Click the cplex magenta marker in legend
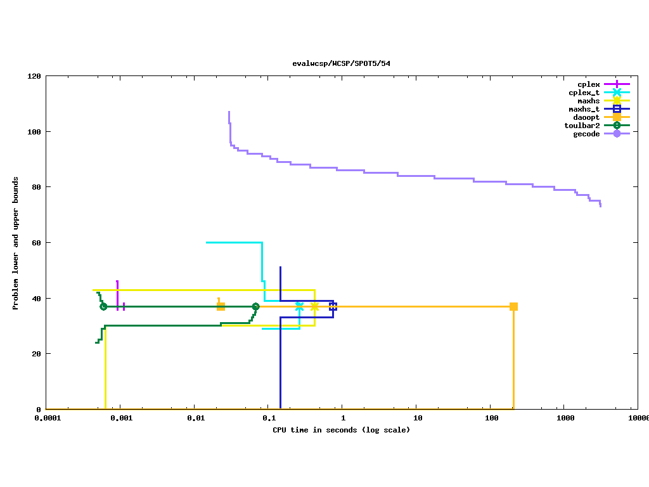 click(x=617, y=84)
